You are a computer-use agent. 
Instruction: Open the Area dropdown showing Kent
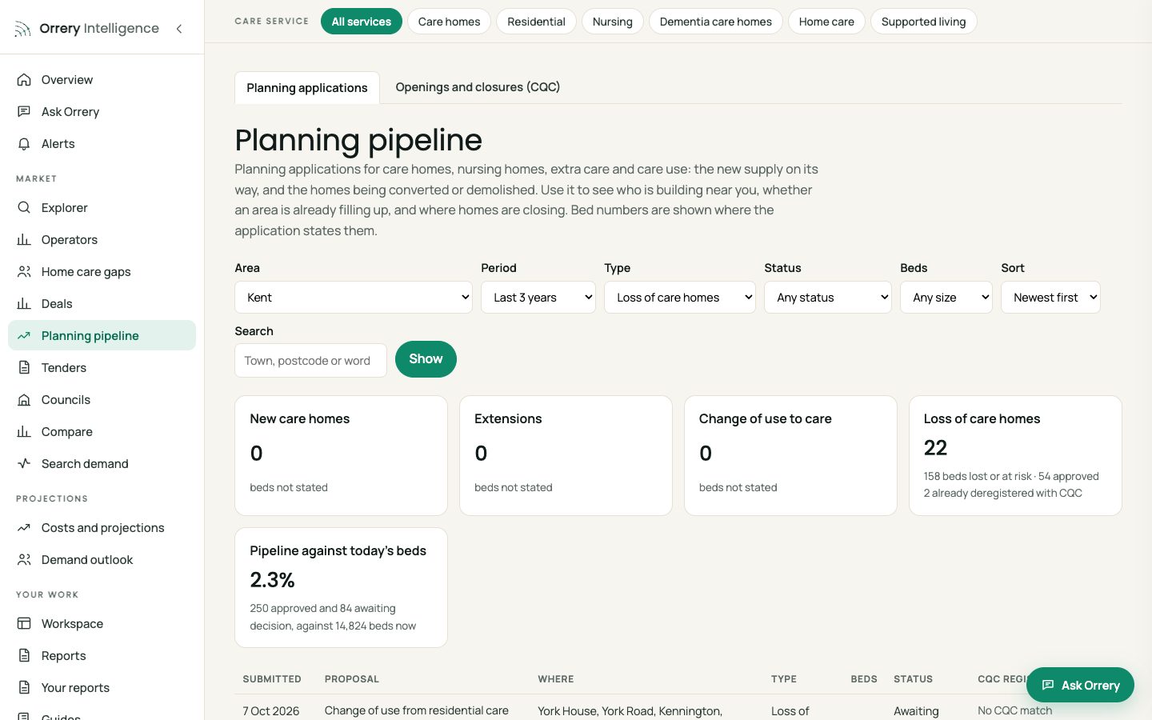pos(354,298)
